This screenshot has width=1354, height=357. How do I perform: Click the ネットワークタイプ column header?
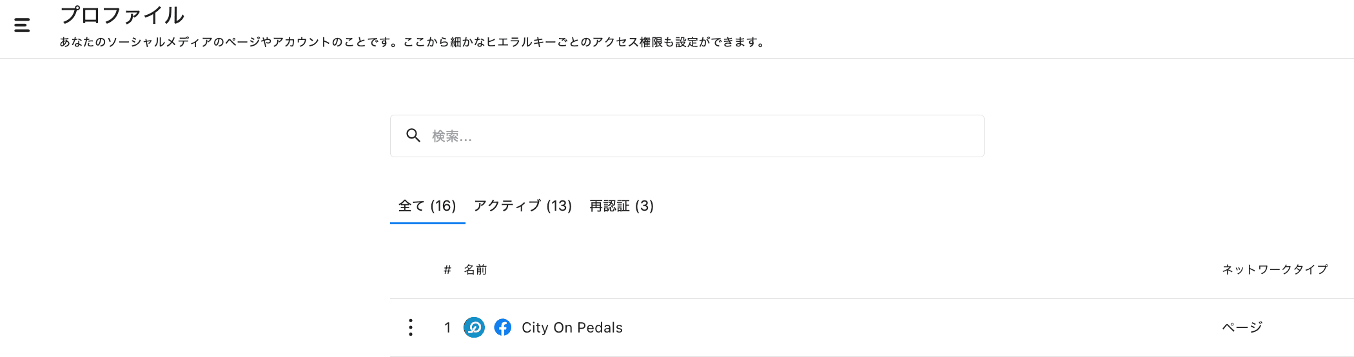1275,269
